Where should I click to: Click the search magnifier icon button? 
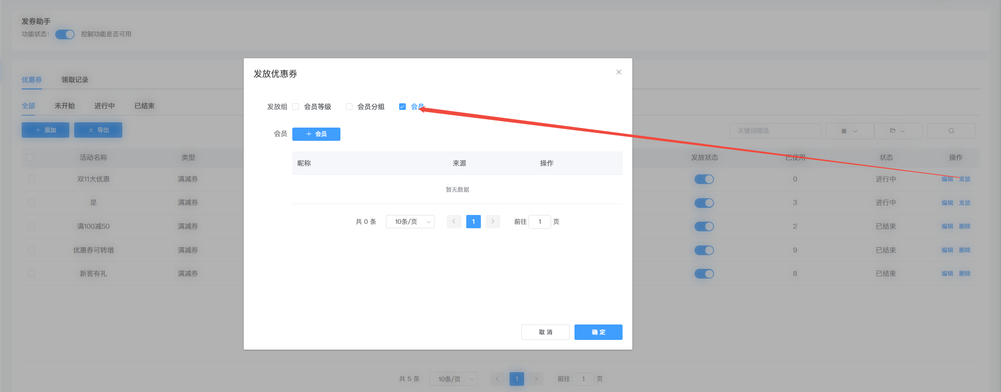(951, 131)
